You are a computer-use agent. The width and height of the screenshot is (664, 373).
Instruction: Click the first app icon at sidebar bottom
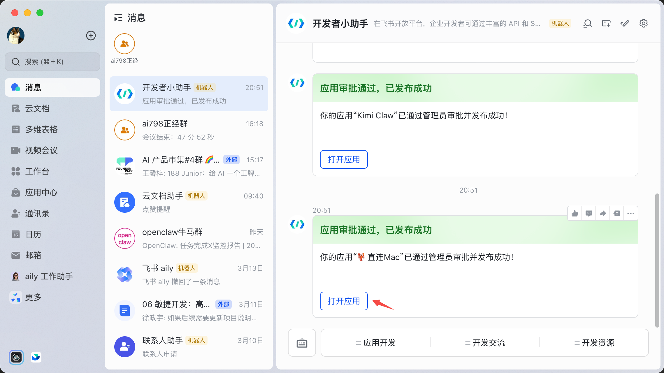[x=16, y=357]
